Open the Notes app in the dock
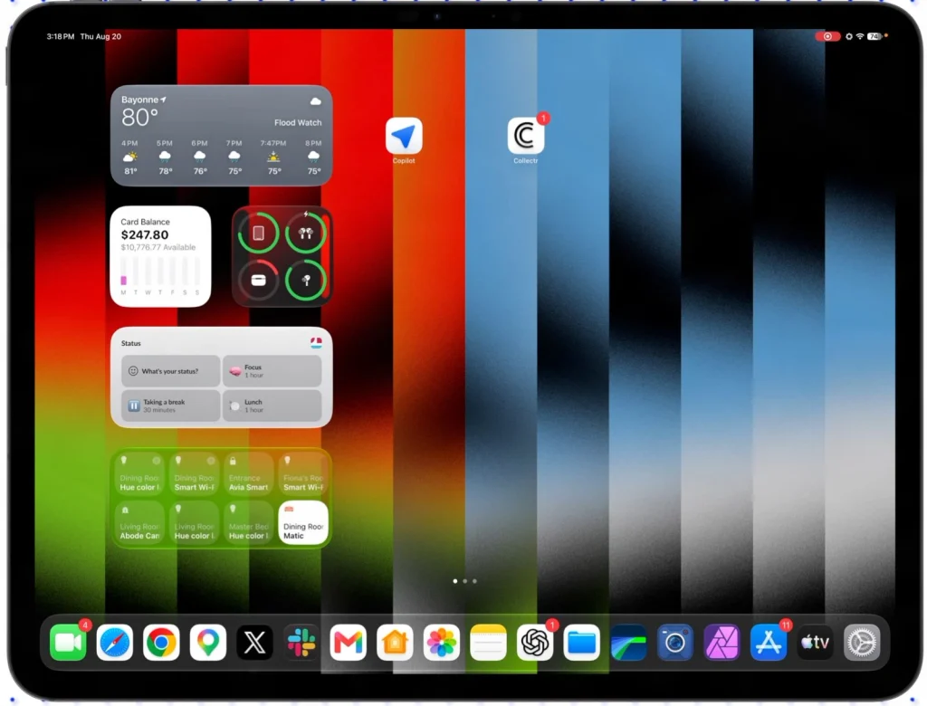Screen dimensions: 927x706 coord(488,642)
